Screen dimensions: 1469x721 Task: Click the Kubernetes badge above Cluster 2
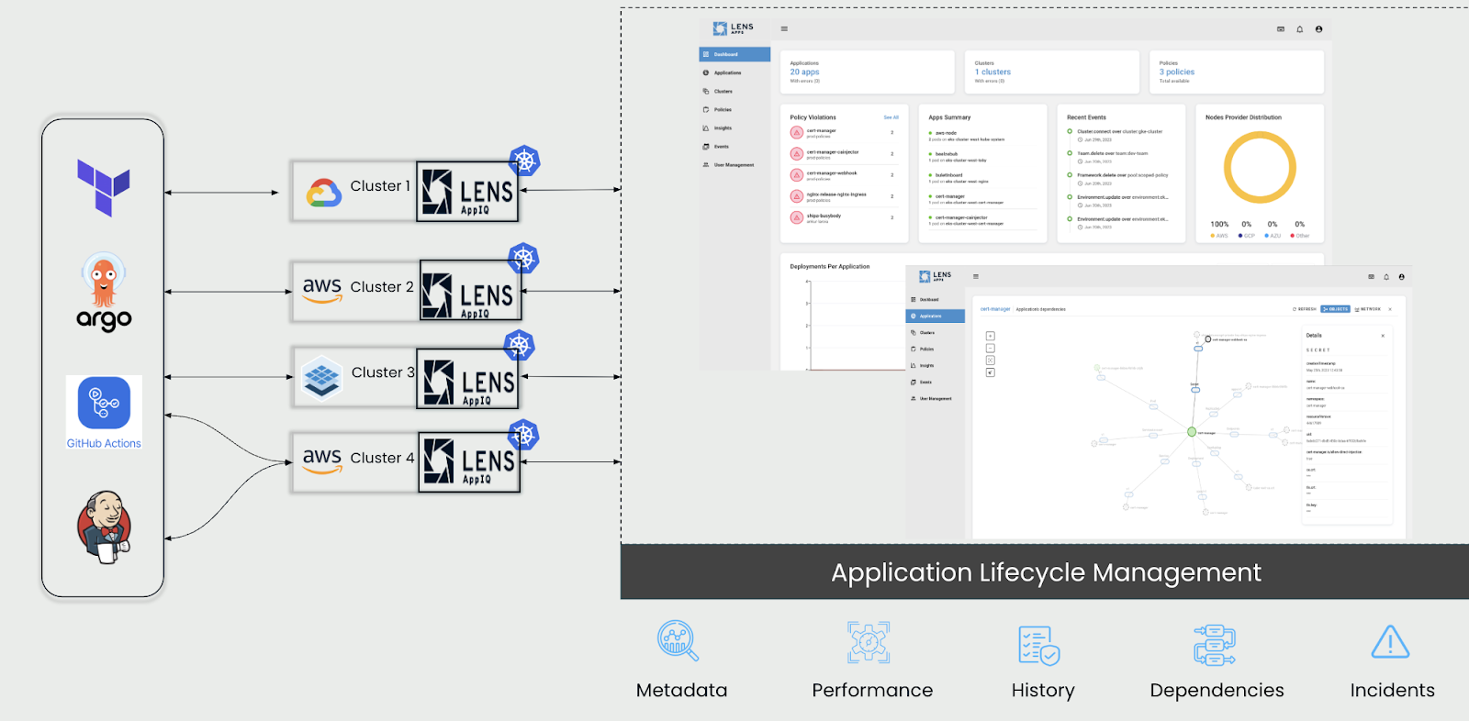click(523, 258)
